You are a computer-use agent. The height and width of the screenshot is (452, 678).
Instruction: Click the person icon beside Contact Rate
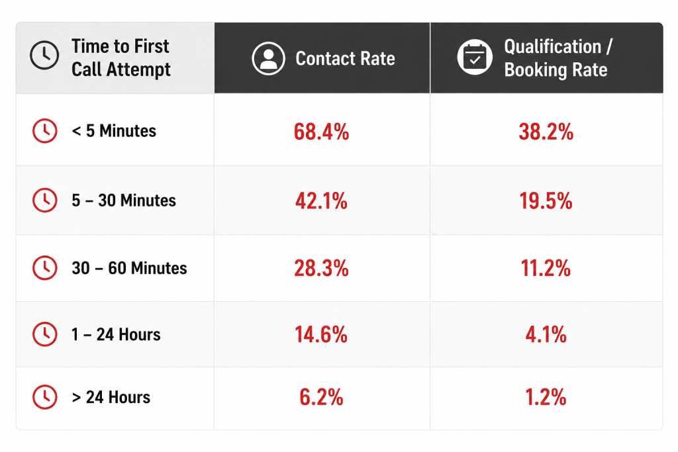tap(269, 58)
